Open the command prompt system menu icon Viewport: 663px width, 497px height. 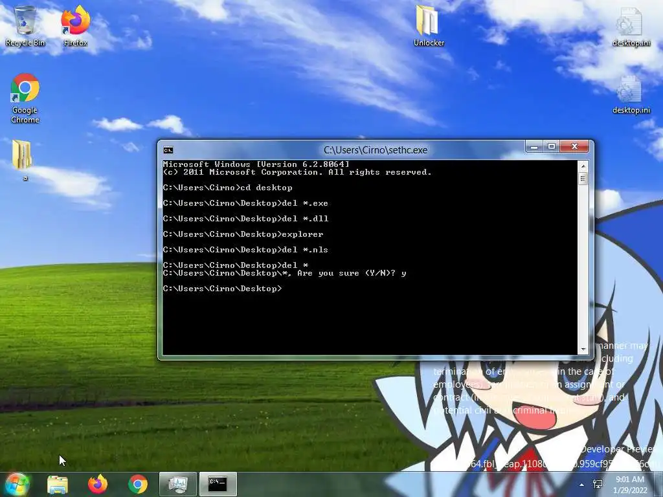(168, 150)
